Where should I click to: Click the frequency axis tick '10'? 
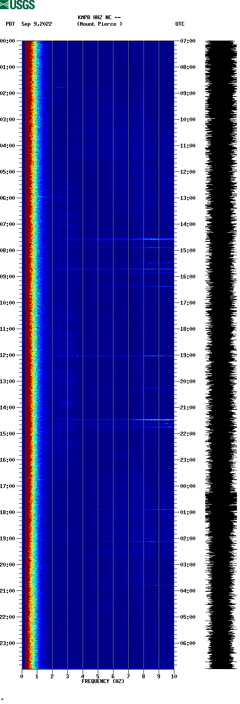pyautogui.click(x=174, y=677)
